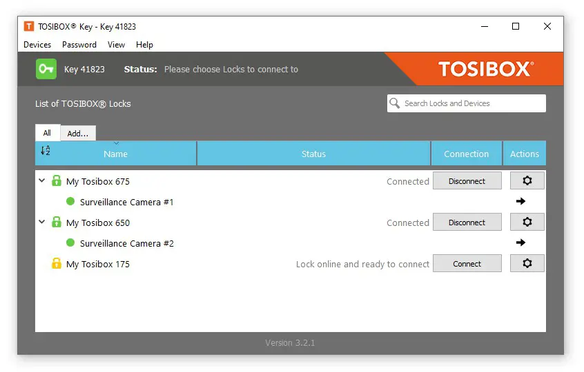
Task: Click the green key icon beside Key 41823
Action: pos(46,69)
